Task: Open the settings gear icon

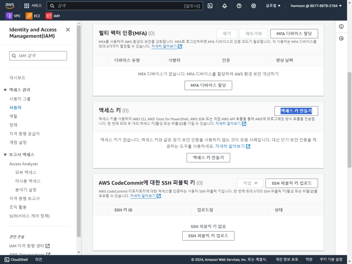Action: (x=253, y=6)
